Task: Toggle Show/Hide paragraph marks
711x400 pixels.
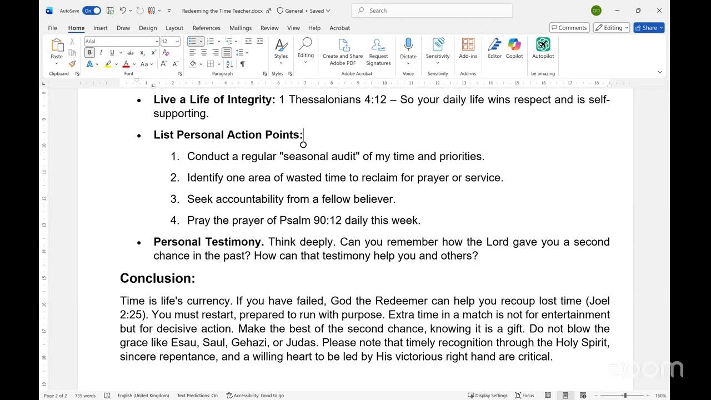Action: [x=242, y=64]
